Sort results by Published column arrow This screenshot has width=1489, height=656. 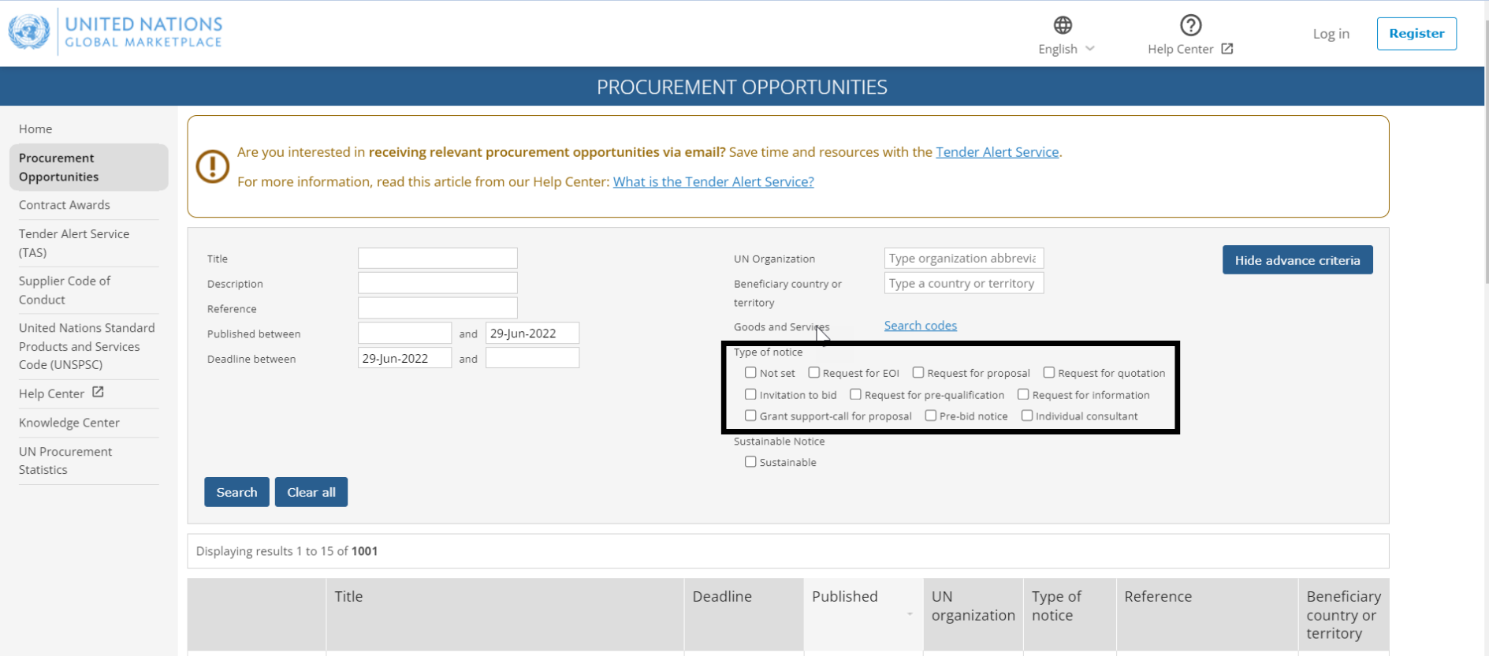point(910,614)
